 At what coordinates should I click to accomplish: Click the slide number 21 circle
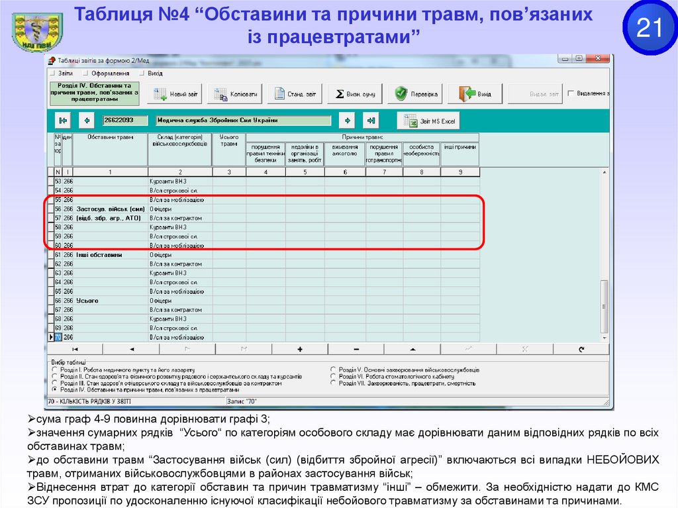[x=650, y=28]
